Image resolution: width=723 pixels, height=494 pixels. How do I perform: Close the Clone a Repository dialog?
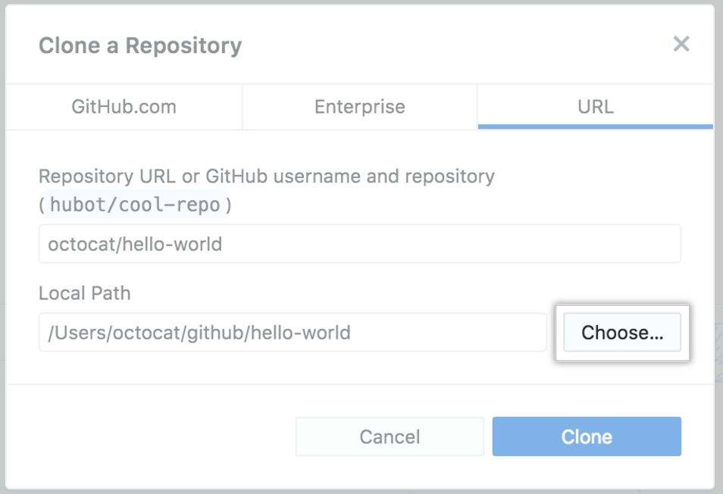click(681, 44)
